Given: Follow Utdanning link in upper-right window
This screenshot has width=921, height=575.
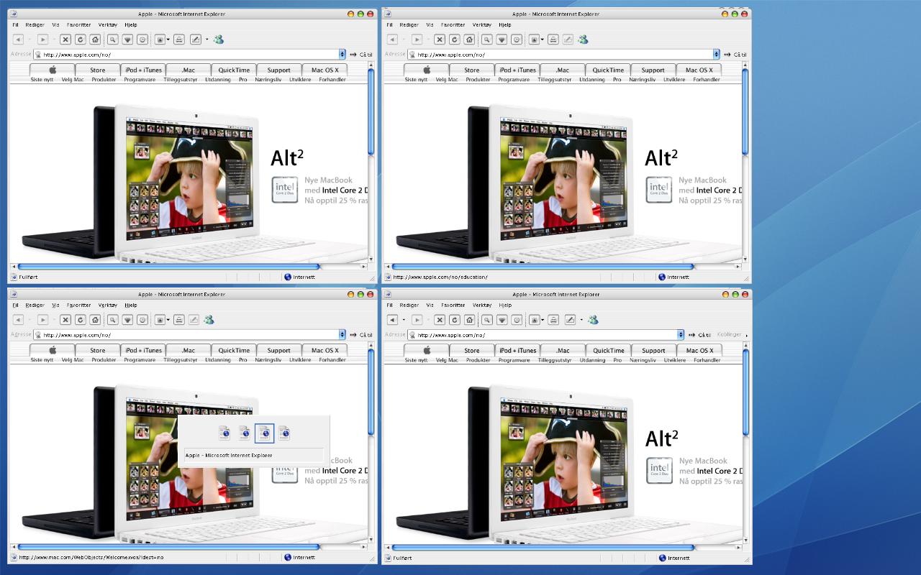Looking at the screenshot, I should (x=591, y=80).
